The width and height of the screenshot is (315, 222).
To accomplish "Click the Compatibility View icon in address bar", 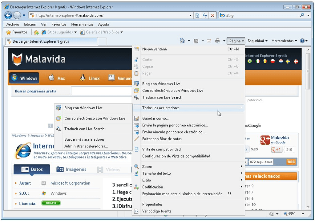I will point(197,15).
